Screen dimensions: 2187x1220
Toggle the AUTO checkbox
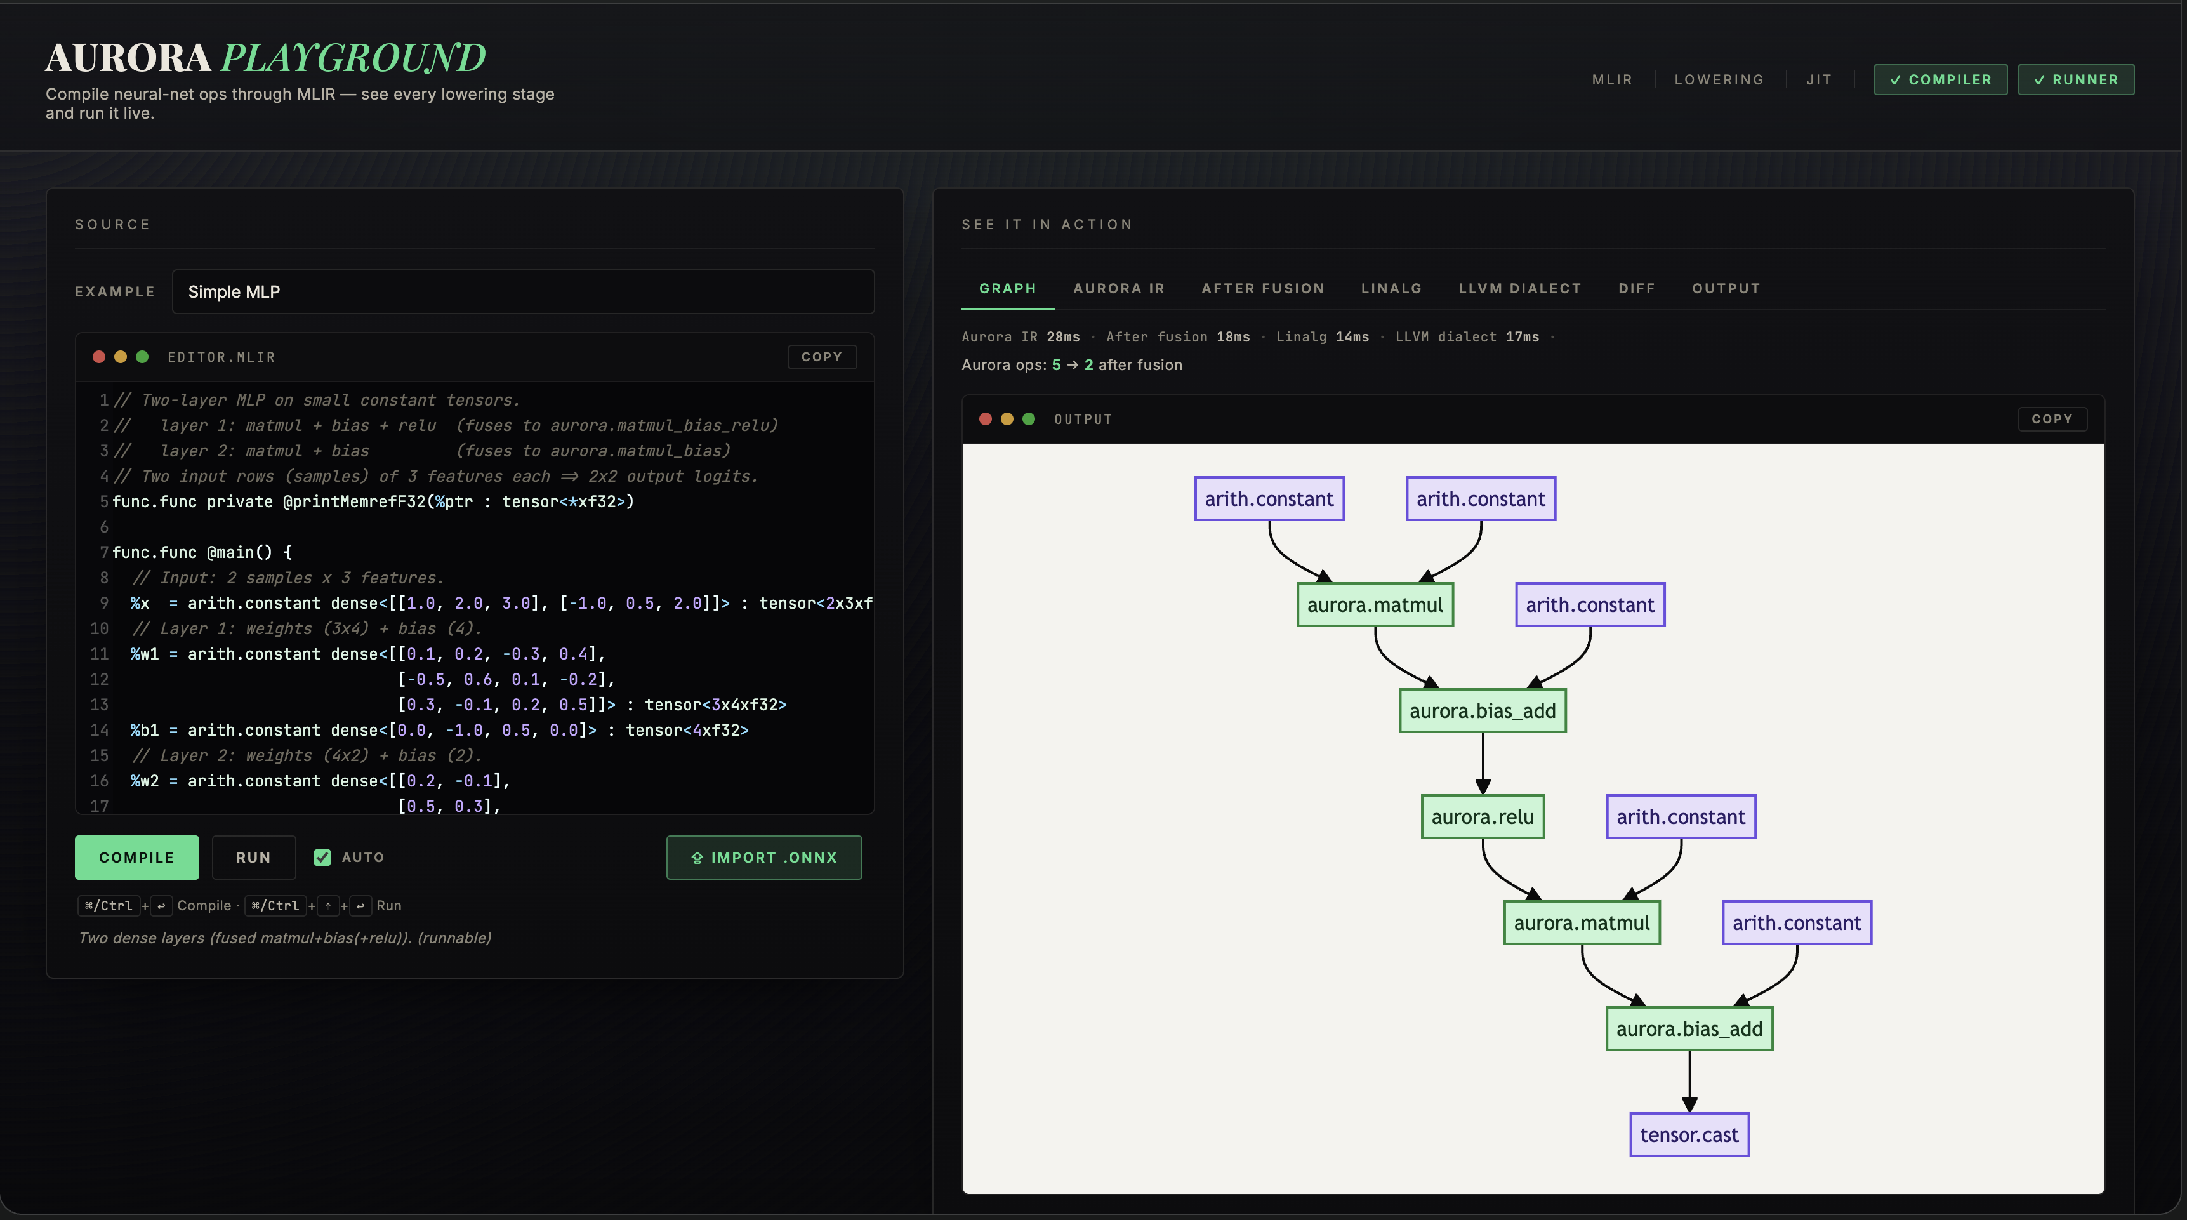tap(322, 858)
